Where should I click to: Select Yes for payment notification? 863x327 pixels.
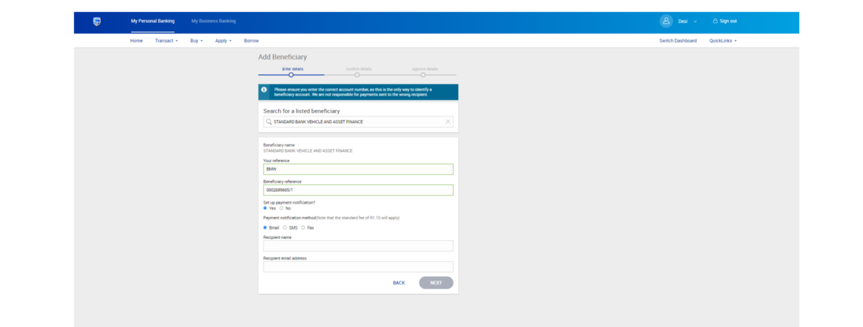(265, 208)
